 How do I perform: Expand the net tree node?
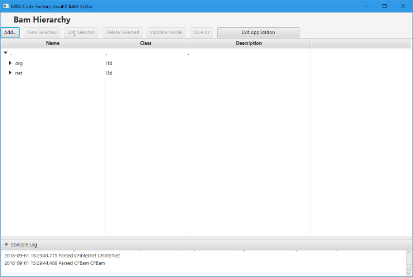coord(10,73)
